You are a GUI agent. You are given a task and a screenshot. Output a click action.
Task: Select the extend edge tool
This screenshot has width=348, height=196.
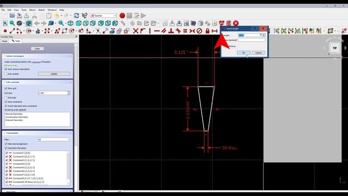(105, 31)
